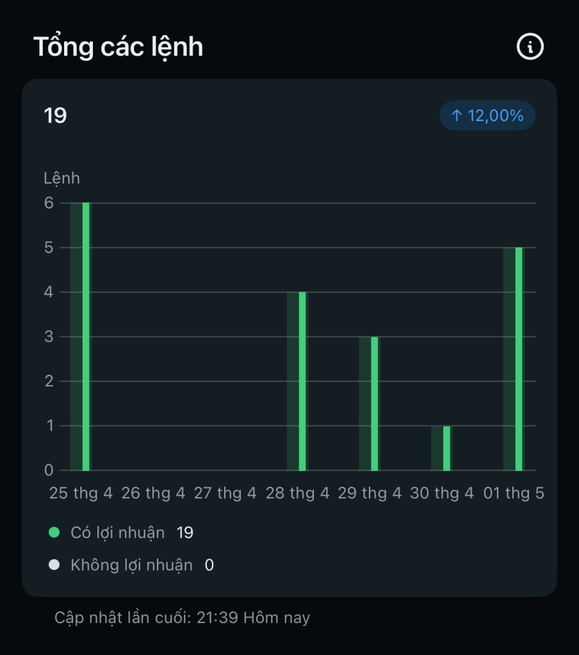Select the 28 thg 4 green bar
This screenshot has width=579, height=655.
click(x=302, y=381)
